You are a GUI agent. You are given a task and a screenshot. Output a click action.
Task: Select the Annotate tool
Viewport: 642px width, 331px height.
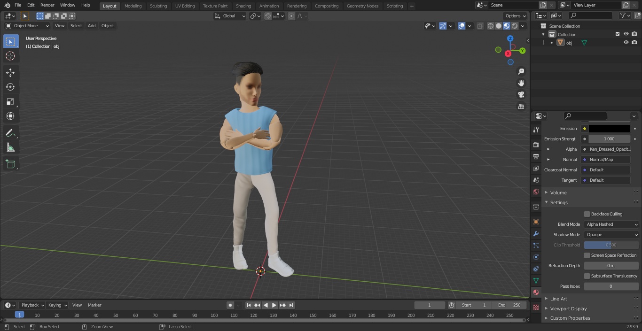[10, 133]
